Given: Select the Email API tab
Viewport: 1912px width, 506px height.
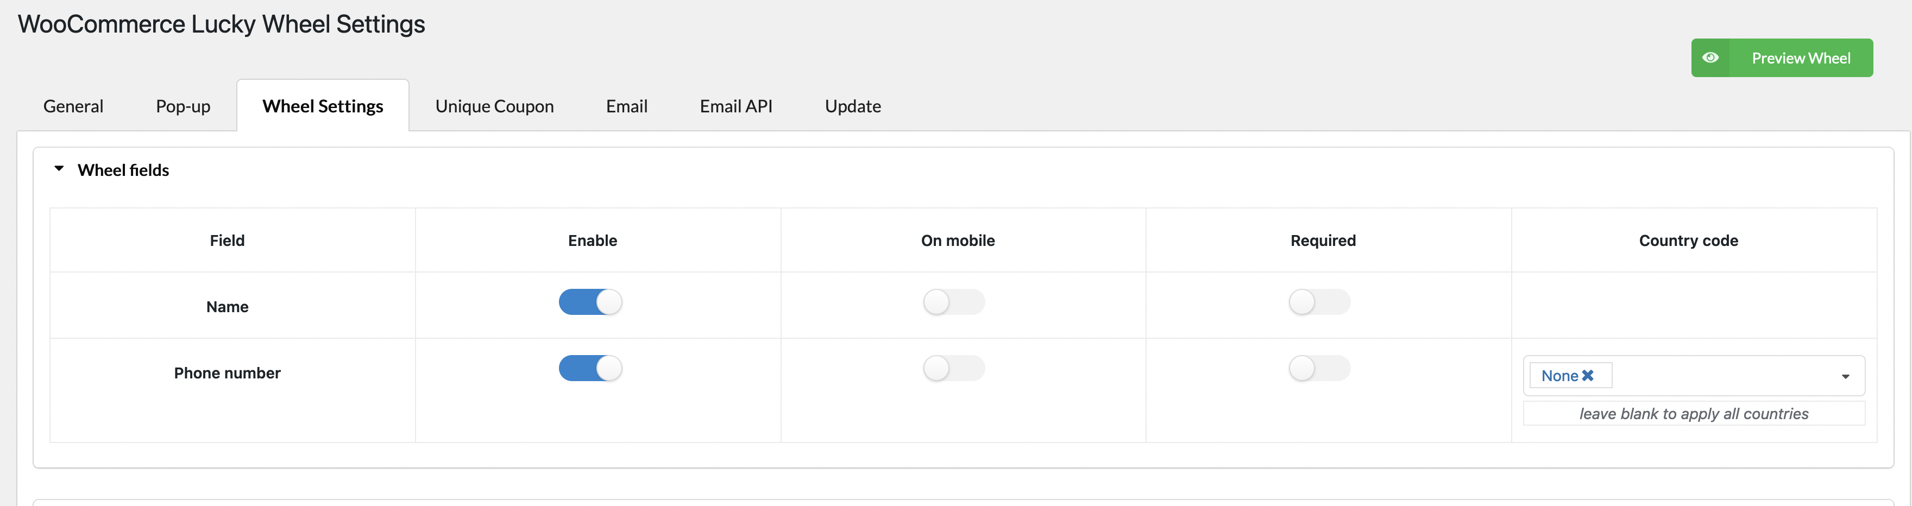Looking at the screenshot, I should tap(735, 106).
